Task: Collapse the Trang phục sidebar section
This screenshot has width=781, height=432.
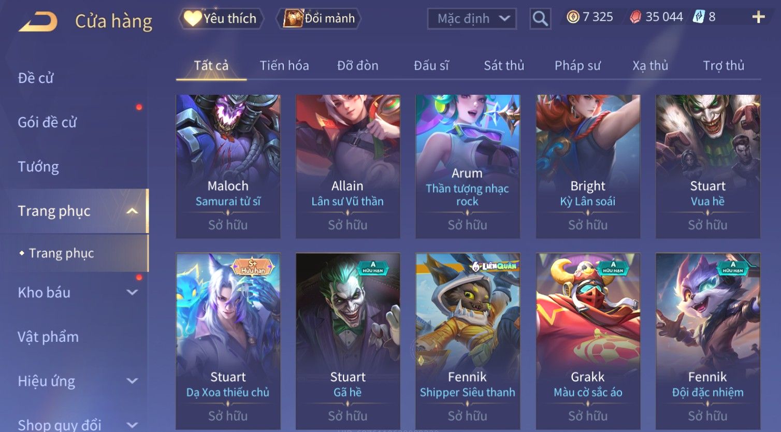Action: (133, 211)
